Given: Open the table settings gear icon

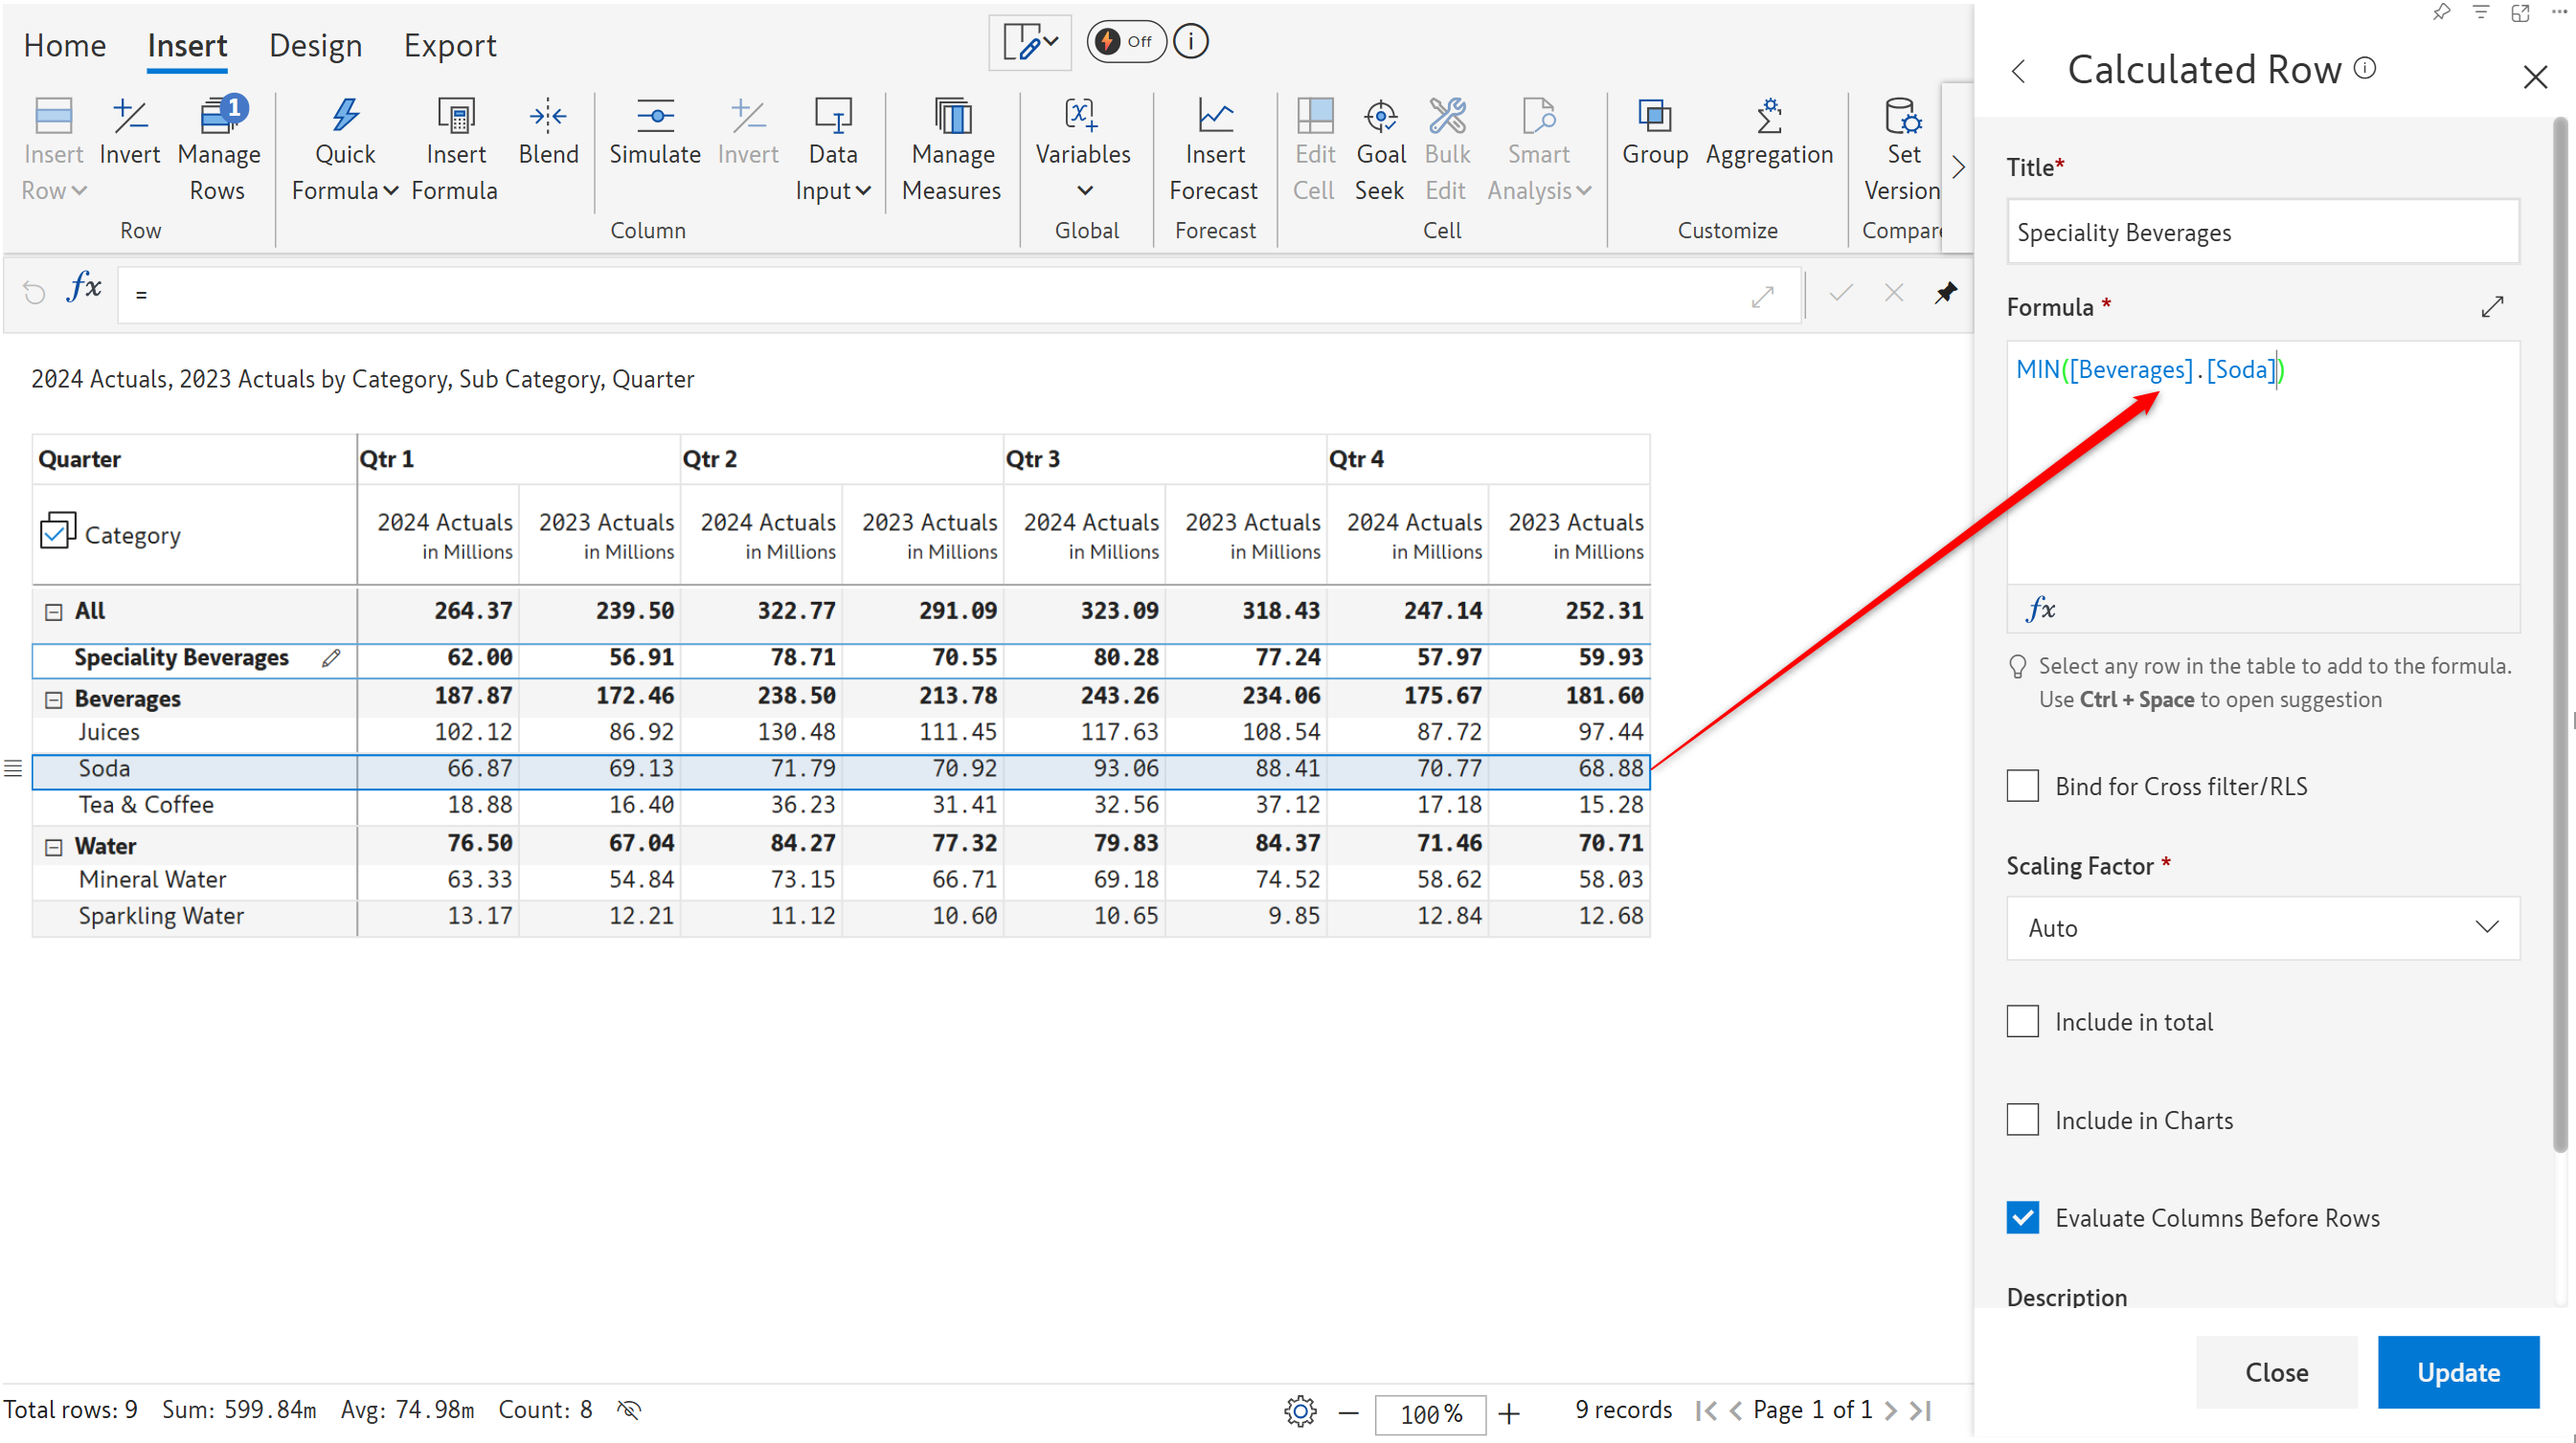Looking at the screenshot, I should (1299, 1411).
